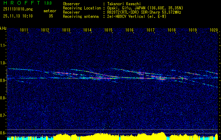Click the 1020 time axis marker
The image size is (221, 140).
[x=214, y=30]
